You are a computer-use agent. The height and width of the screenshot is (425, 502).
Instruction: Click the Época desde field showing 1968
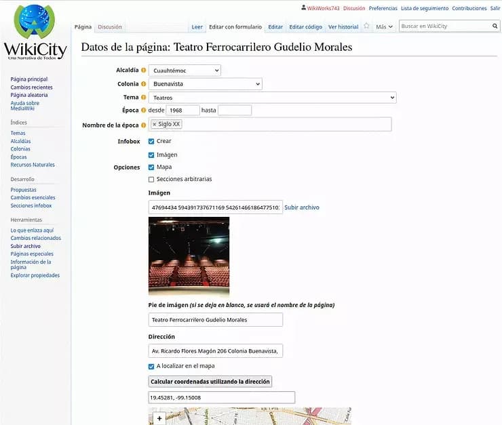click(x=182, y=110)
